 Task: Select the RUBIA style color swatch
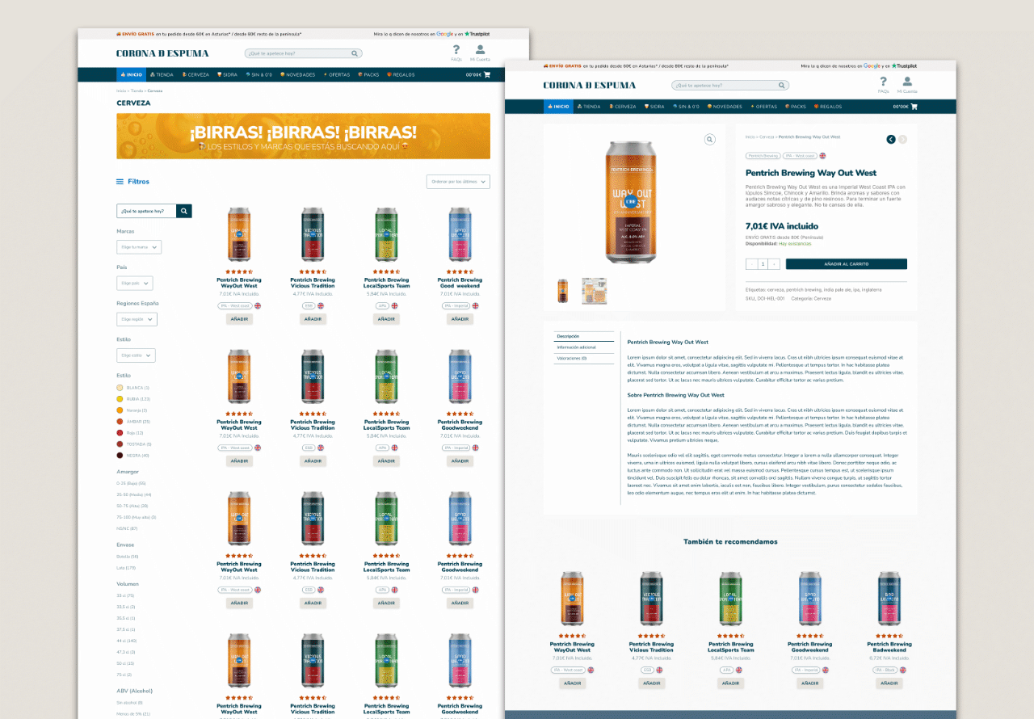point(120,399)
